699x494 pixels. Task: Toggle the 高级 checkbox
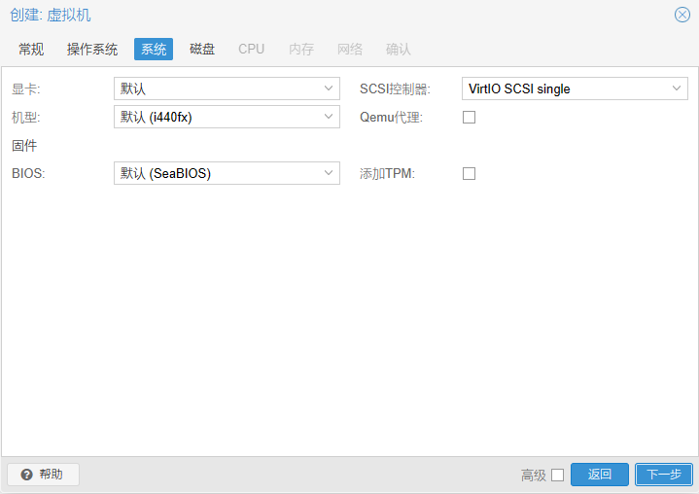pos(558,475)
